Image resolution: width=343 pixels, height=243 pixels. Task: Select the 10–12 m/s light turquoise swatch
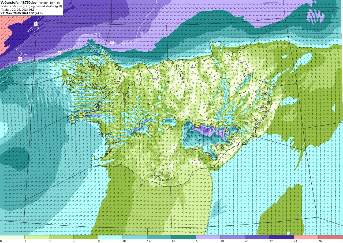tap(135, 237)
